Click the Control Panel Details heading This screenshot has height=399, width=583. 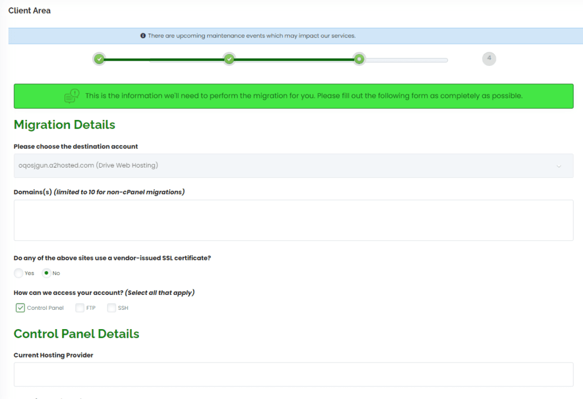pyautogui.click(x=76, y=334)
